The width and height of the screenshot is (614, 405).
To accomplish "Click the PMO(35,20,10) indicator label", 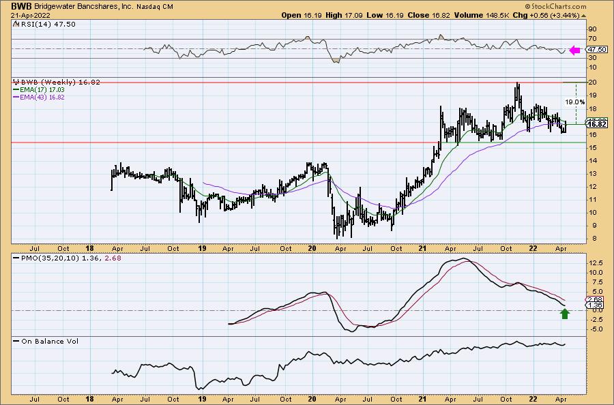I will tap(50, 258).
